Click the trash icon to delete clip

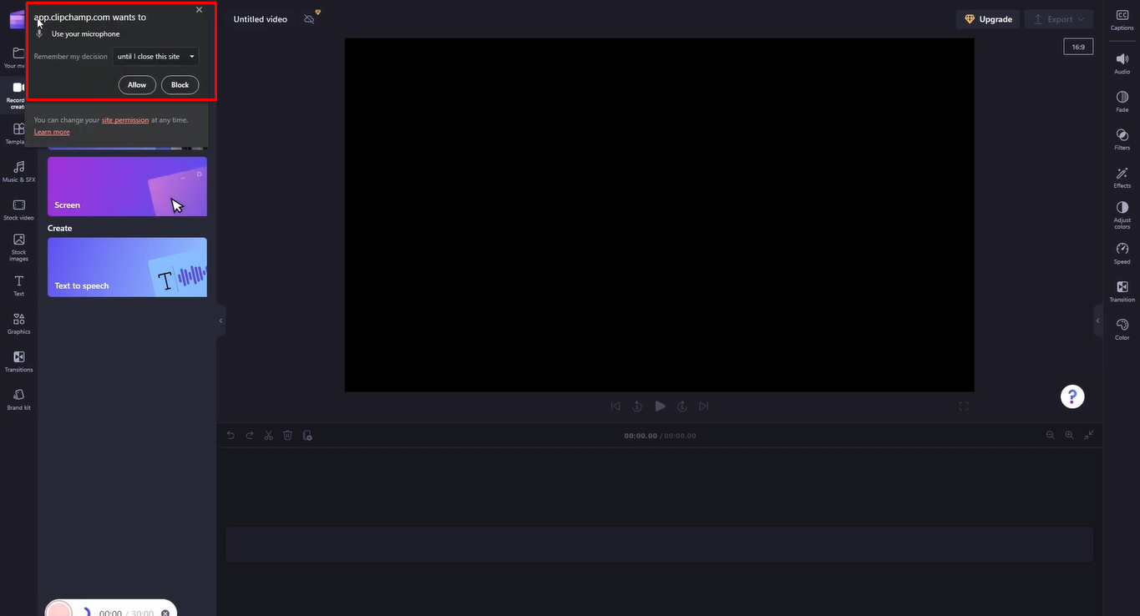[x=287, y=435]
